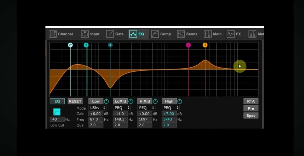Screen dimensions: 304x156
Task: Click the Low Cut filter shape icon
Action: 57,112
